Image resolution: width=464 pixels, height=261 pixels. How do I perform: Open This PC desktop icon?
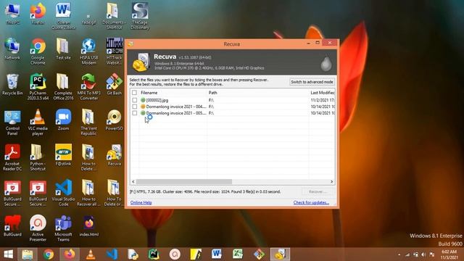point(12,14)
